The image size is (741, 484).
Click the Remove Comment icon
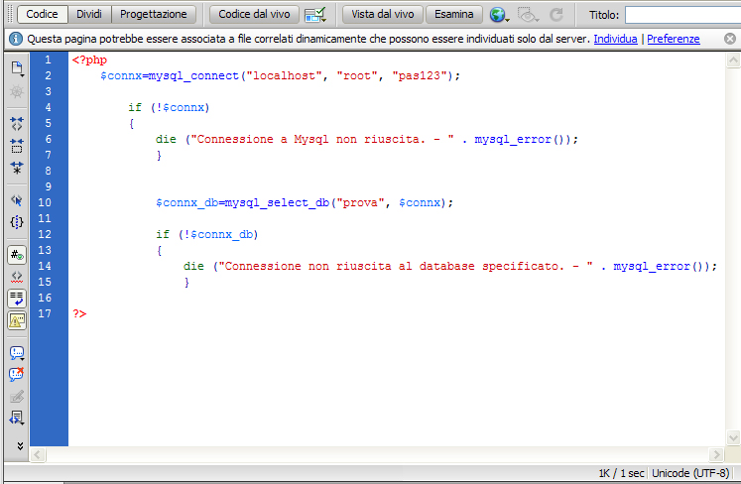pos(17,375)
